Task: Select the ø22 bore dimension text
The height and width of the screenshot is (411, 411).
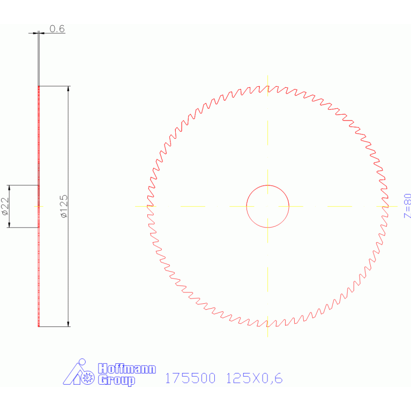Action: tap(5, 206)
